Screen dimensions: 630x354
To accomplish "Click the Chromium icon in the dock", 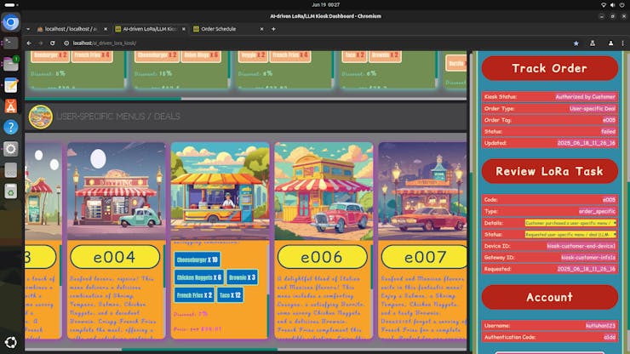I will point(11,23).
